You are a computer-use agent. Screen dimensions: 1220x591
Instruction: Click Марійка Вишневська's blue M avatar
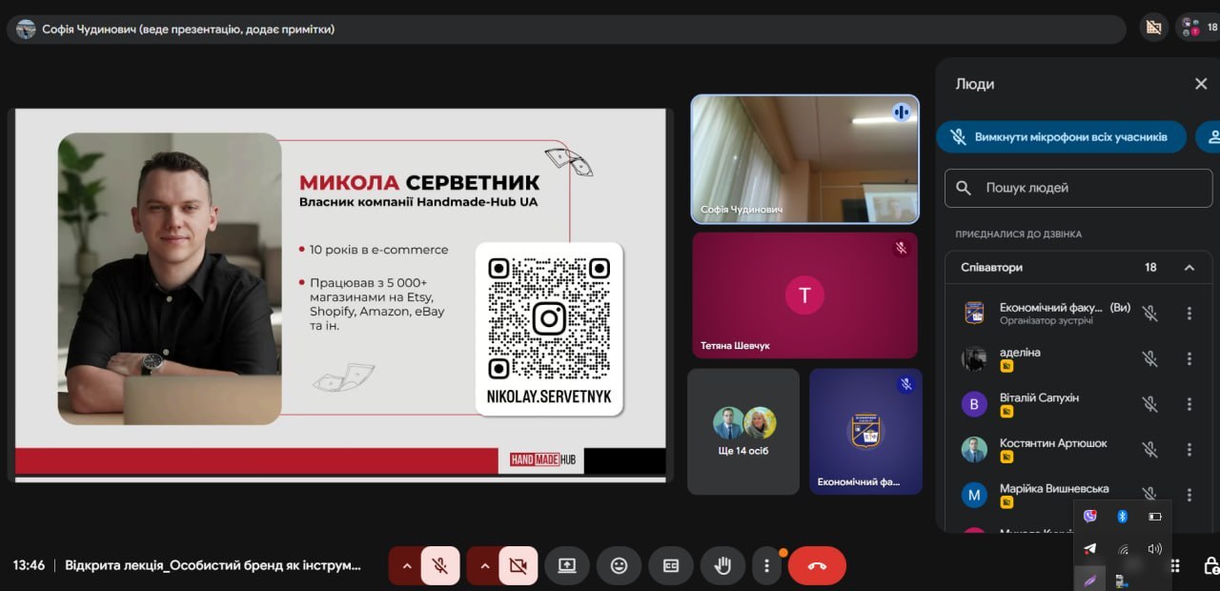974,495
